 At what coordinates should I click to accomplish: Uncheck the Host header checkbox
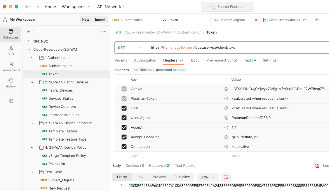pos(124,108)
